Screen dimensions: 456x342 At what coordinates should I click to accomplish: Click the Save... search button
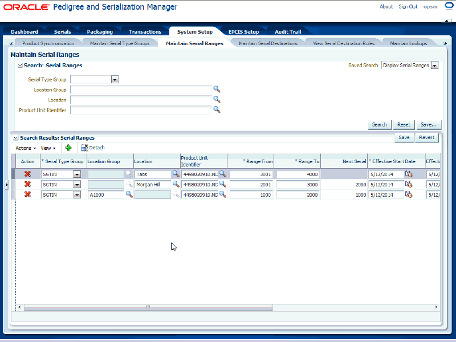tap(429, 124)
